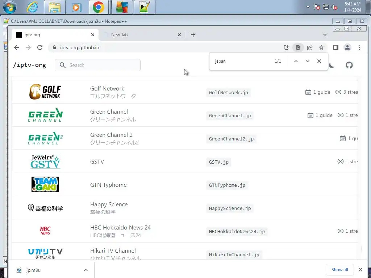This screenshot has width=371, height=278.
Task: Click the /iptv-org site logo
Action: click(30, 65)
